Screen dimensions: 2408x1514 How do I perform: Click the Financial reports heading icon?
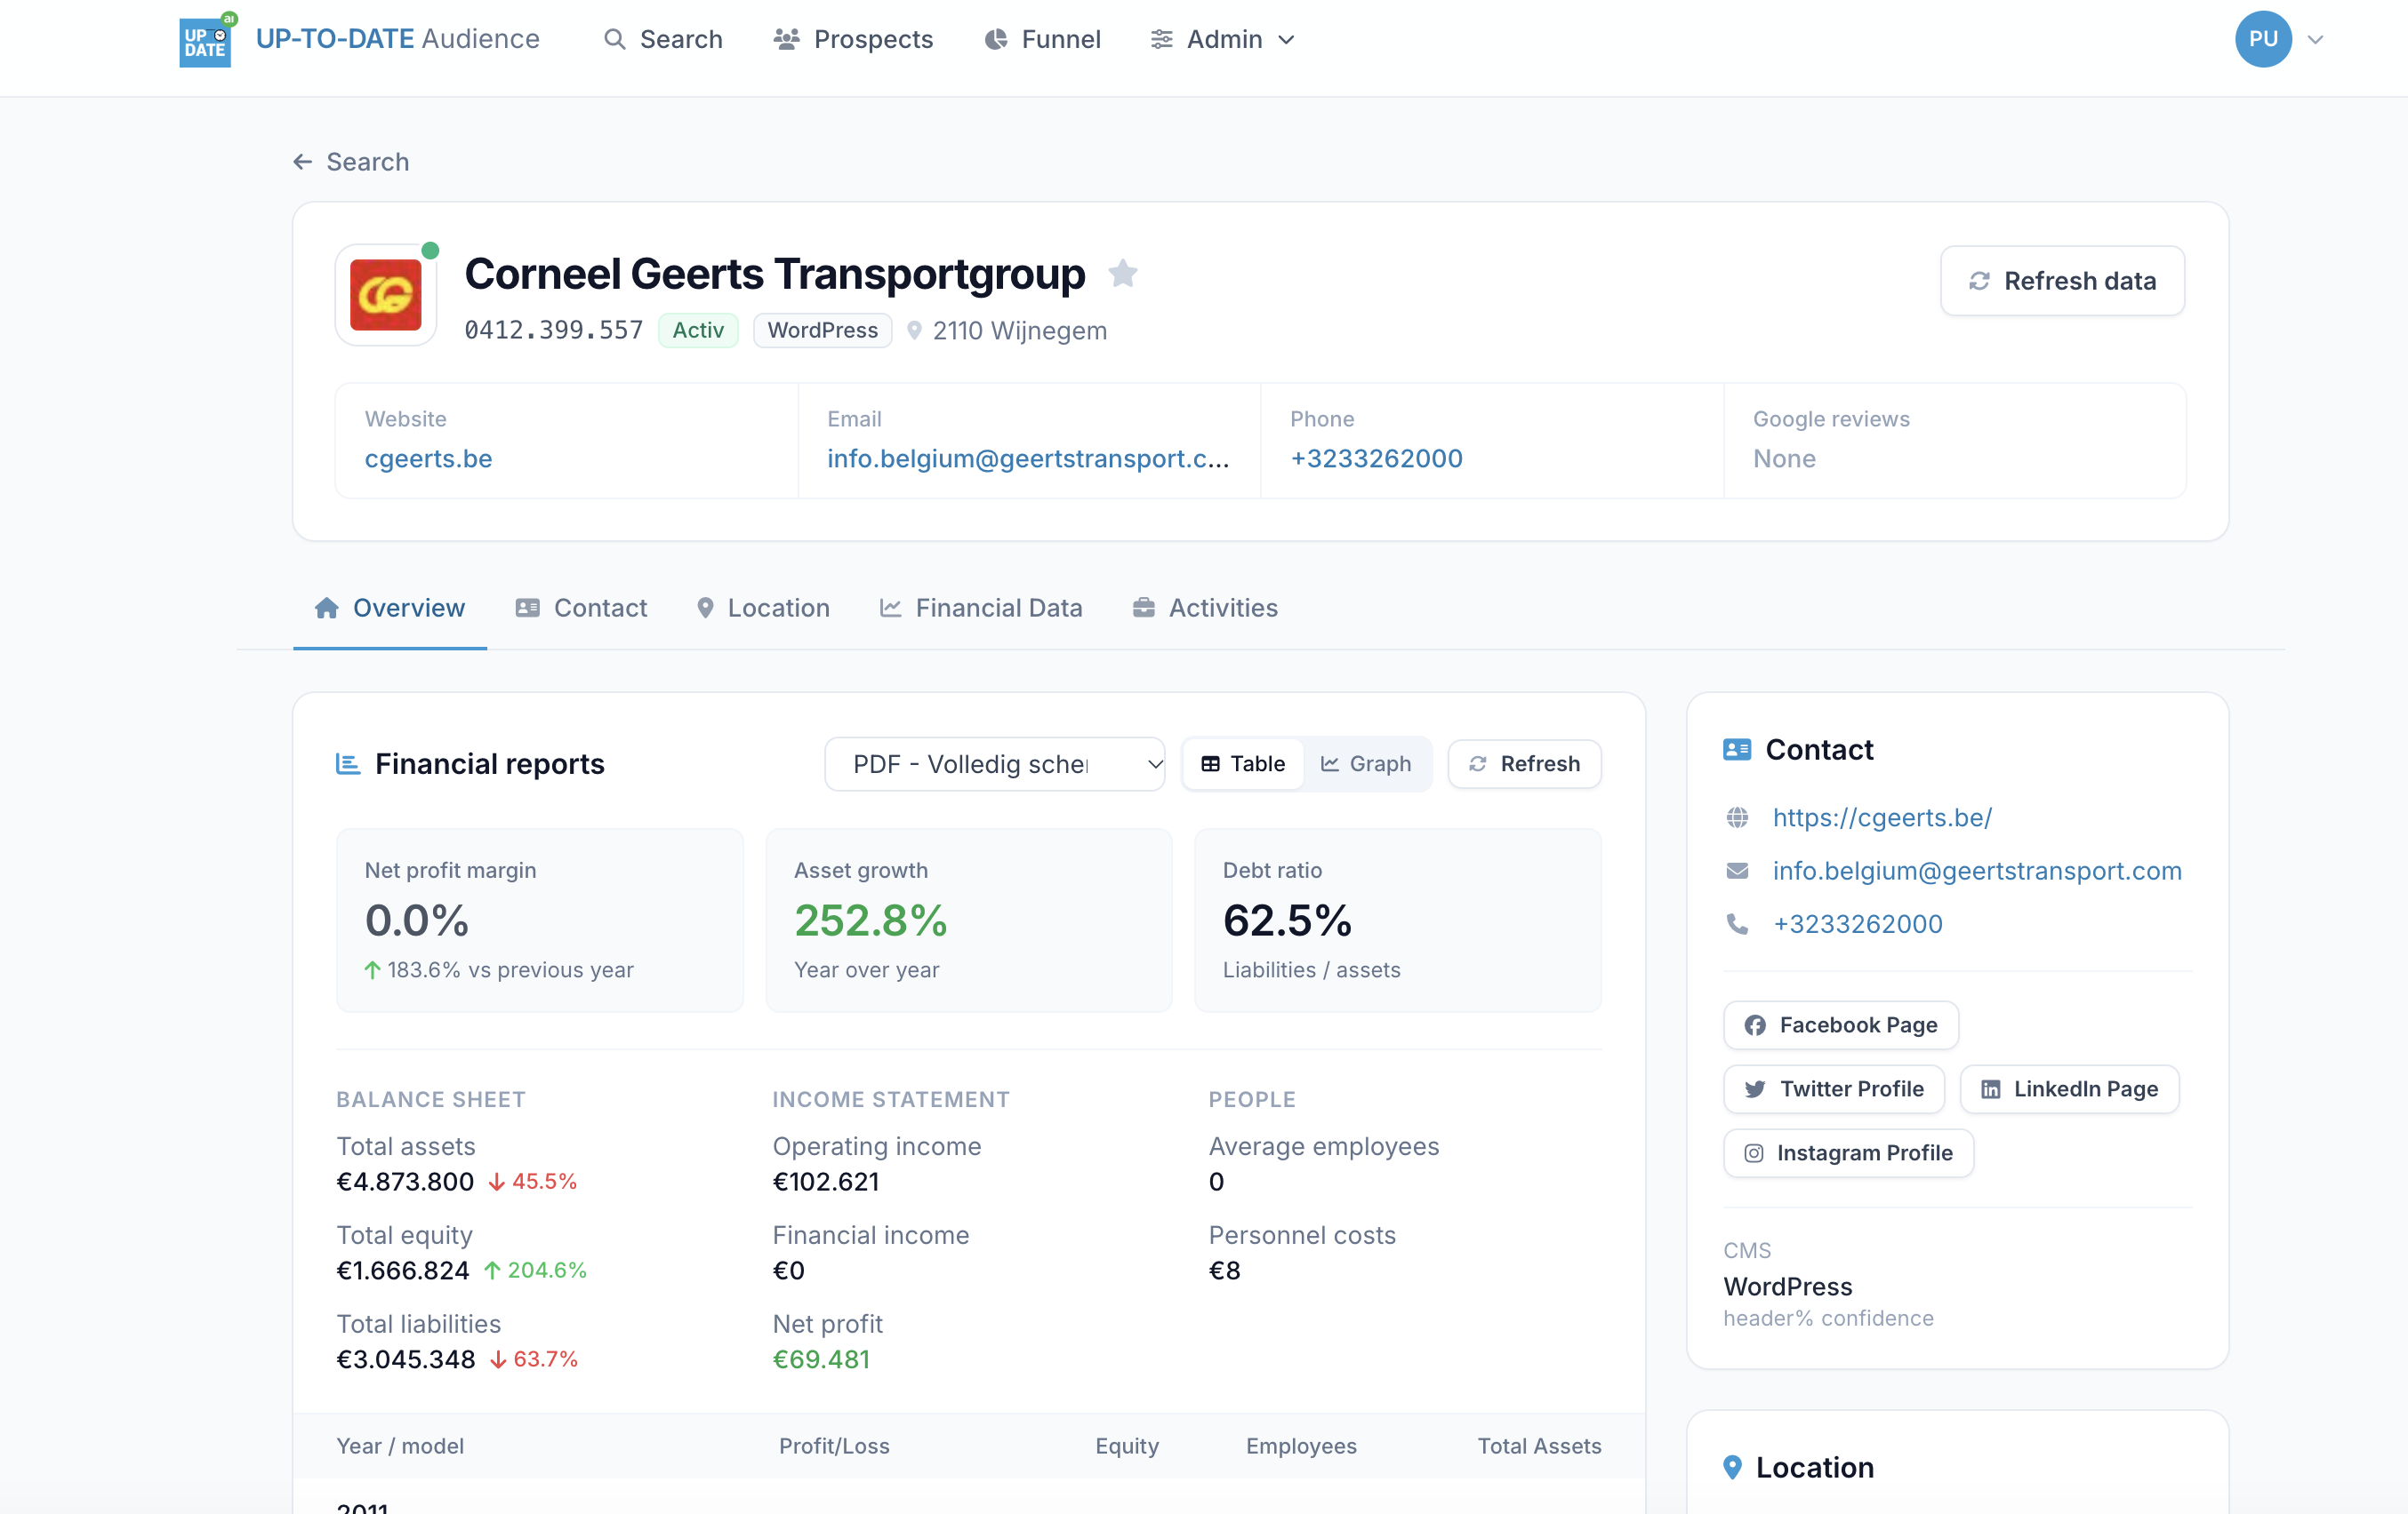pyautogui.click(x=348, y=763)
